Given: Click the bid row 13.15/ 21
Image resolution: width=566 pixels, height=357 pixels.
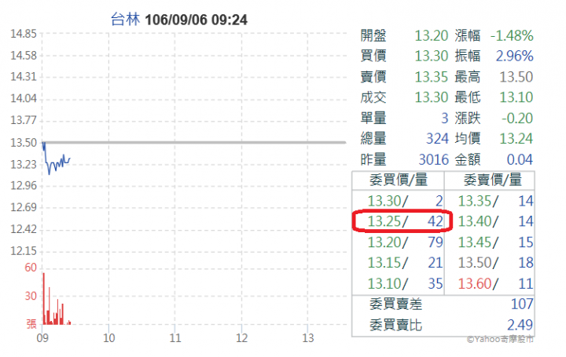Looking at the screenshot, I should click(405, 263).
